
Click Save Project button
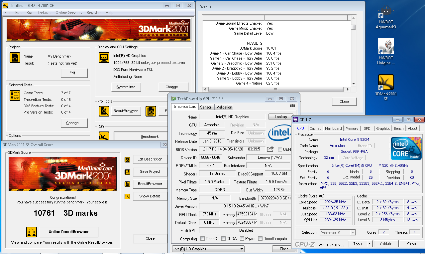point(150,172)
